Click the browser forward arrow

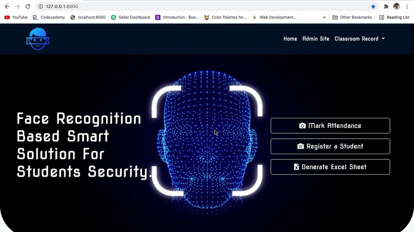pos(17,6)
